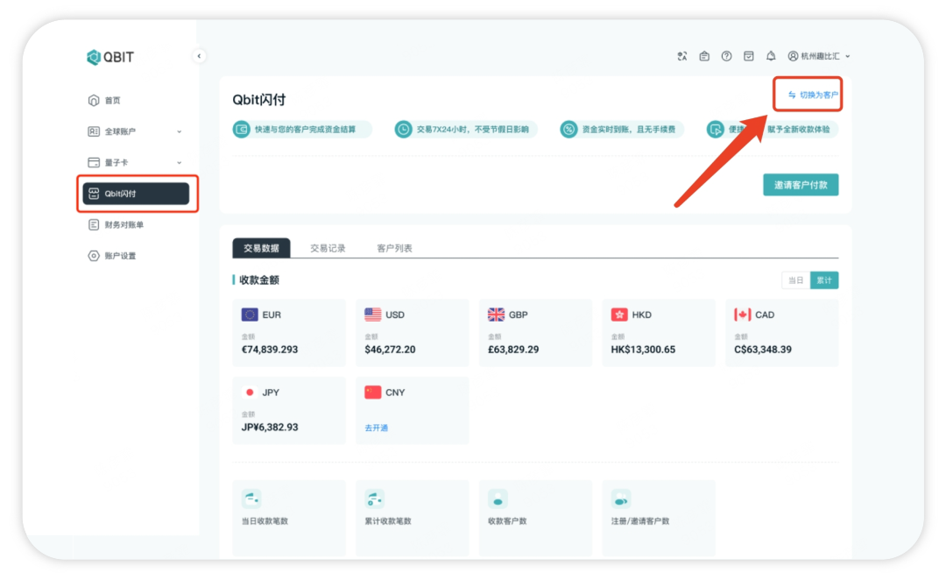Expand the 全球账户 submenu chevron
The height and width of the screenshot is (580, 946).
pos(180,131)
